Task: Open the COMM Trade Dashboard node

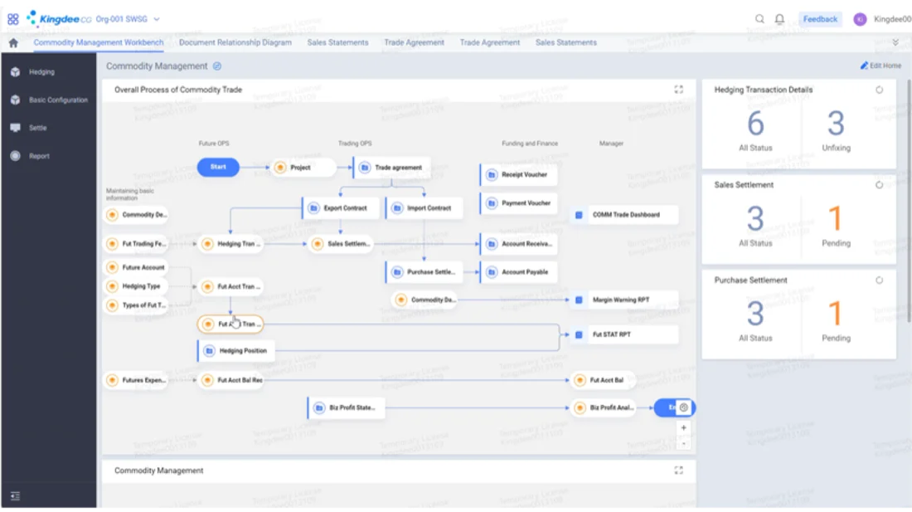Action: [x=623, y=215]
